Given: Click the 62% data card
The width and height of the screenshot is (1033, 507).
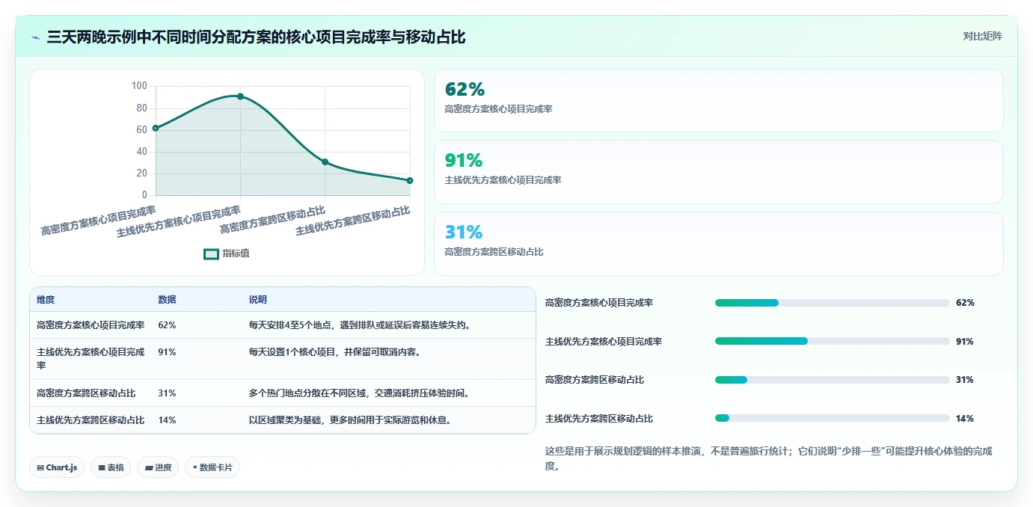Looking at the screenshot, I should [718, 101].
